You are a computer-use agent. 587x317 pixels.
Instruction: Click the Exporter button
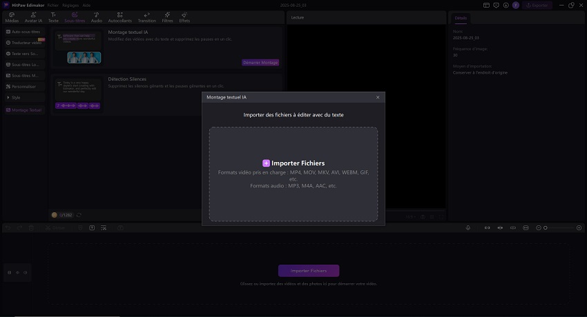click(x=537, y=5)
